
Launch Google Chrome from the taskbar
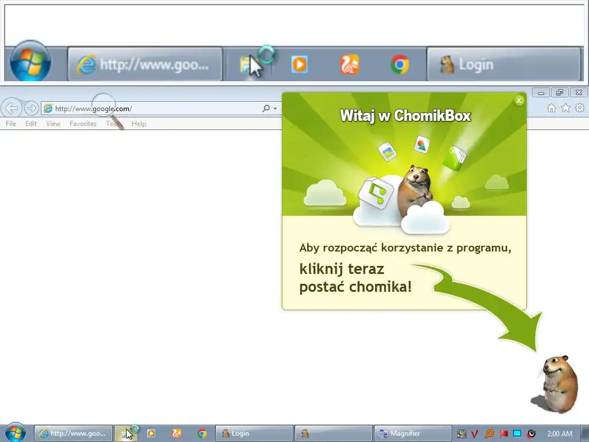click(x=202, y=433)
